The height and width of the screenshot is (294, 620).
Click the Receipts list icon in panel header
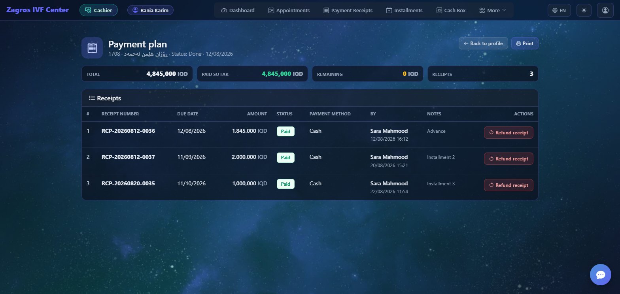[92, 98]
